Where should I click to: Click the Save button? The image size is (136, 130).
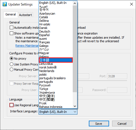pyautogui.click(x=99, y=124)
